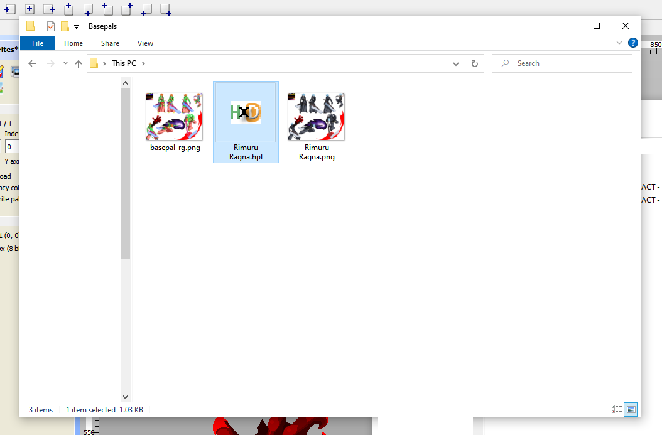Image resolution: width=662 pixels, height=435 pixels.
Task: Go forward using the forward arrow
Action: coord(51,63)
